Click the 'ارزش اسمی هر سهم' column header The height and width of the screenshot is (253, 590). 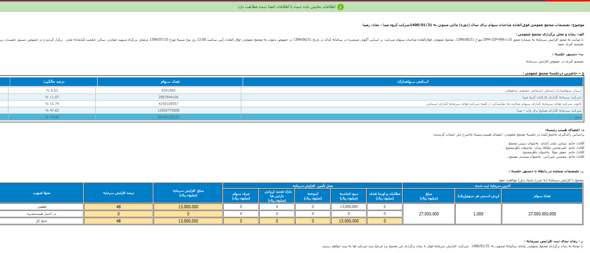(478, 196)
